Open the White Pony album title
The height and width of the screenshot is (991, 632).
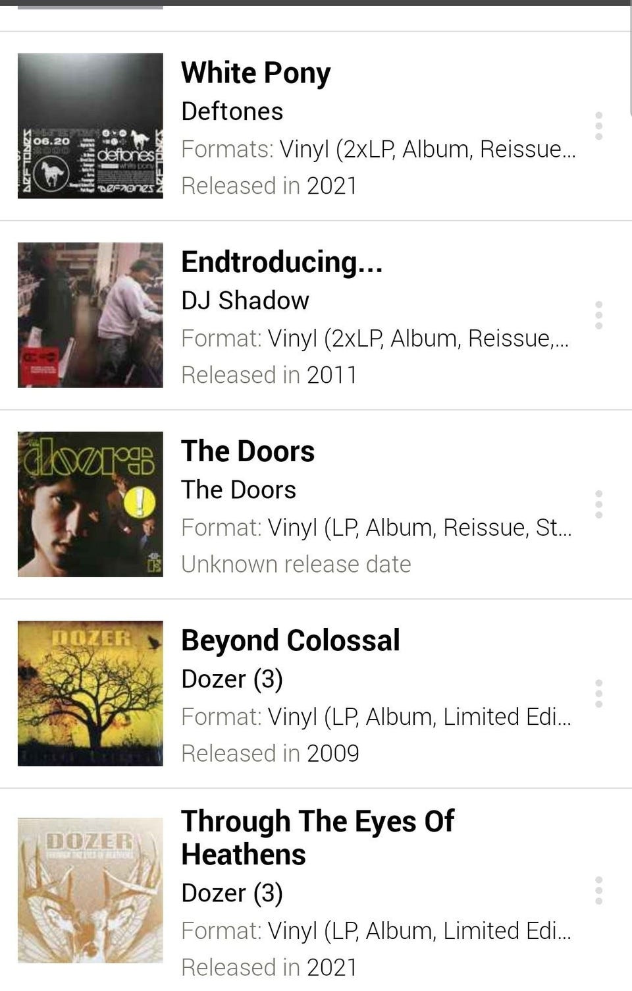(x=256, y=73)
